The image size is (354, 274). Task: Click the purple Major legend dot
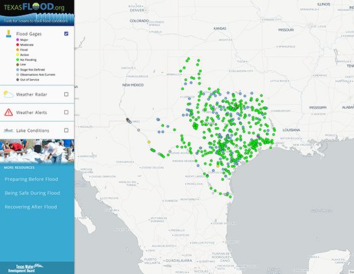(x=18, y=40)
